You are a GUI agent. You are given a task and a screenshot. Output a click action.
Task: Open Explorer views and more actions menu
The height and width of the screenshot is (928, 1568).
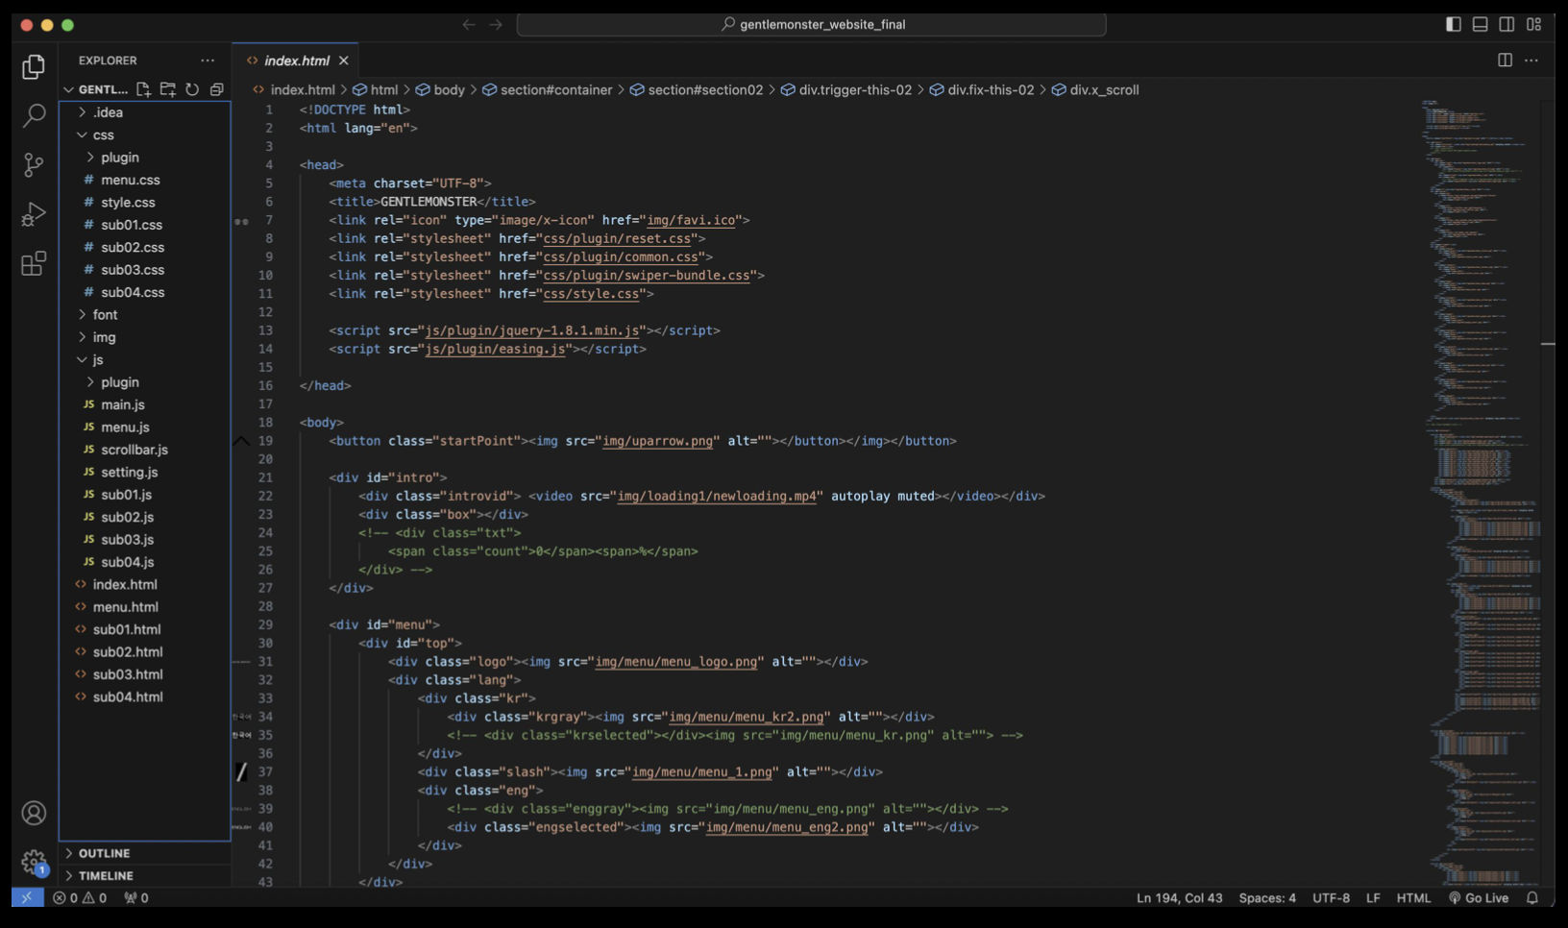[208, 61]
